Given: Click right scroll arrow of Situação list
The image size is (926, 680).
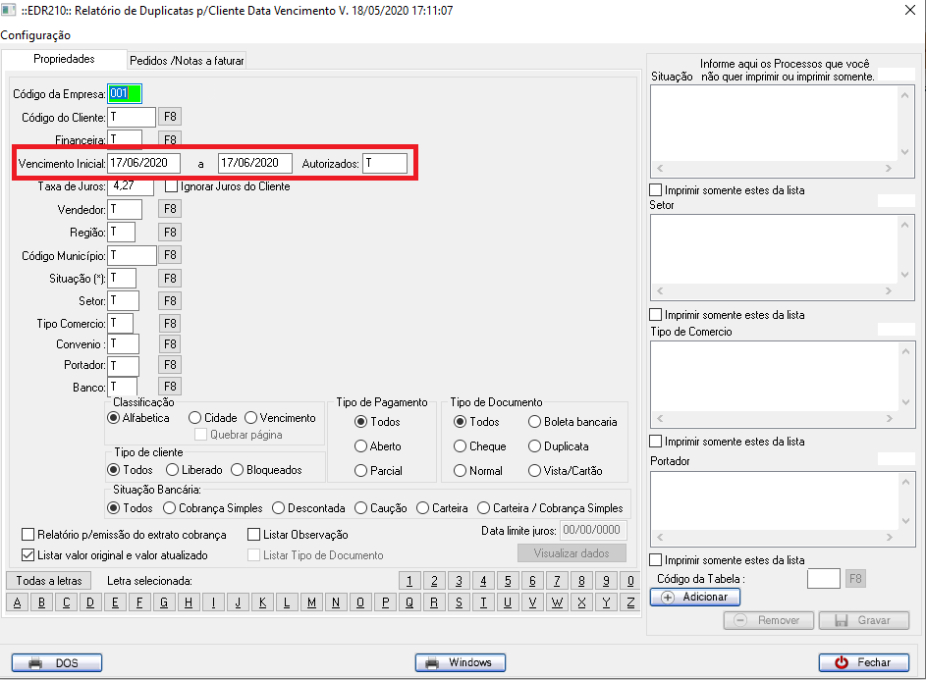Looking at the screenshot, I should pos(892,168).
